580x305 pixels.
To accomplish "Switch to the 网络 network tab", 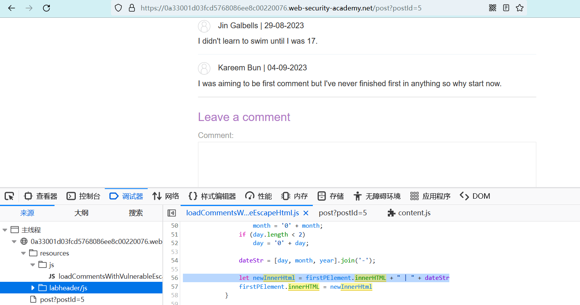I will 166,196.
